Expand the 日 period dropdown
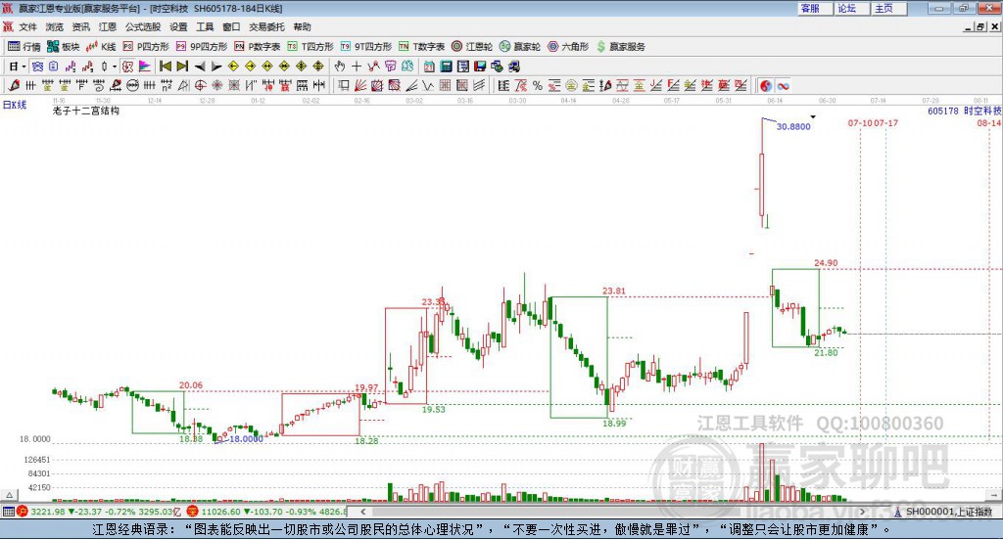This screenshot has height=539, width=1003. coord(24,67)
